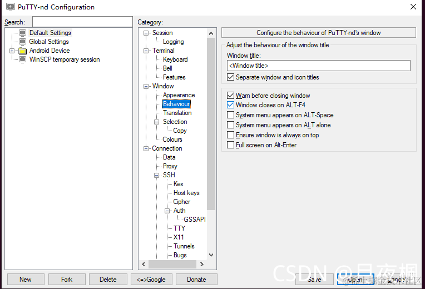Screen dimensions: 425x289
Task: Click the Global Settings session icon
Action: [23, 42]
